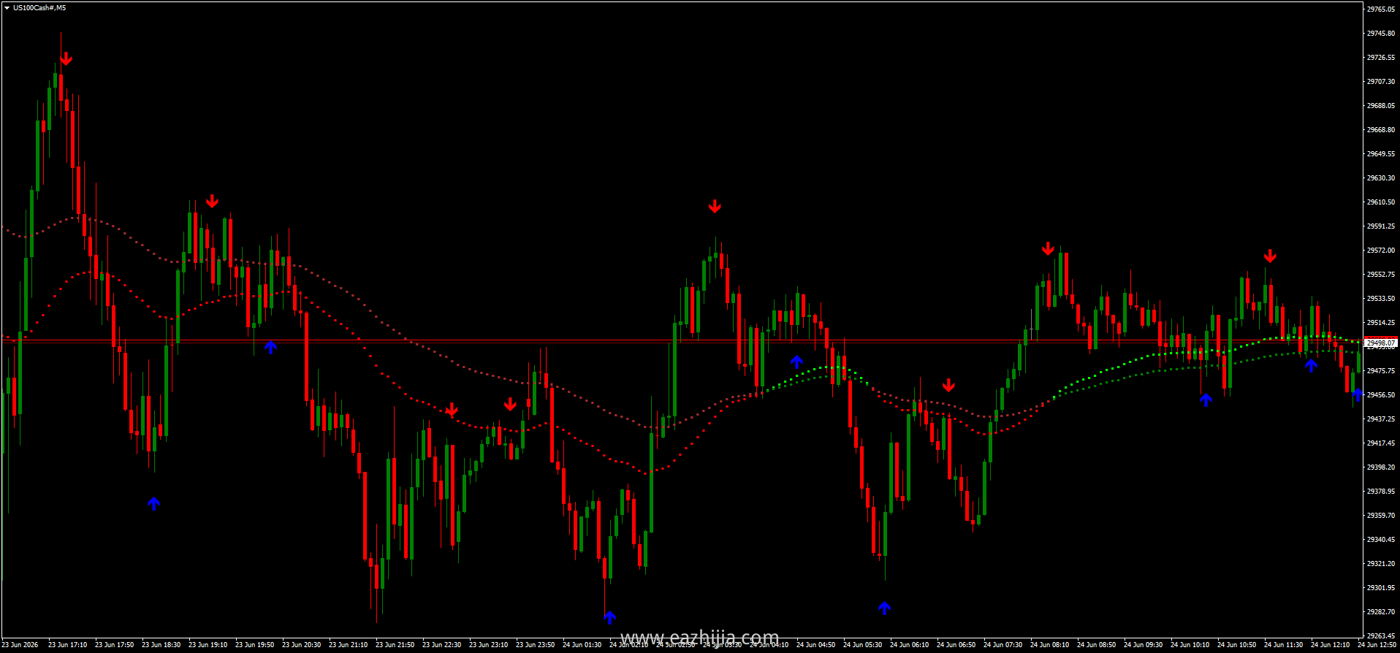This screenshot has height=653, width=1400.
Task: Click the 24 Jun 11:30 time label
Action: click(x=1283, y=644)
